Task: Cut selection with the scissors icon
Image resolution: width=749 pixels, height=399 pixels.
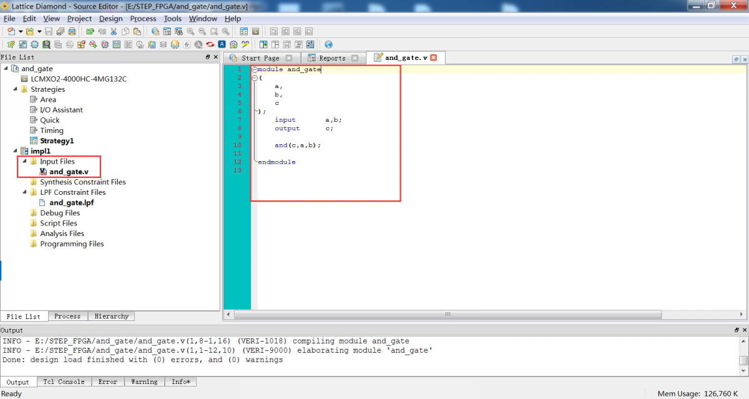Action: click(x=114, y=31)
